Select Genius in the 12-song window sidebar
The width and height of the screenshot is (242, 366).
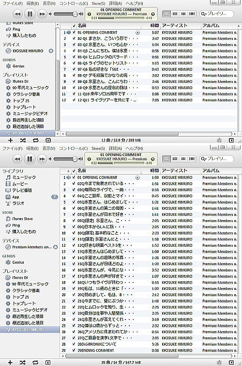[x=18, y=66]
